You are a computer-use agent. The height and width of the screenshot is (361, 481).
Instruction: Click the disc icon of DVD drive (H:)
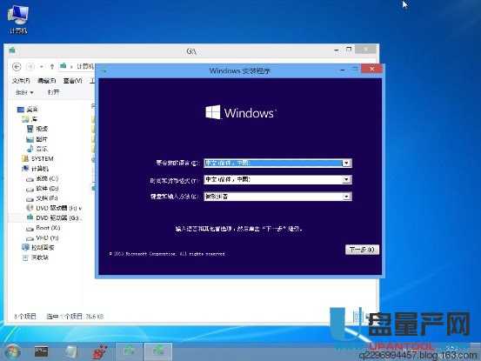pyautogui.click(x=30, y=208)
